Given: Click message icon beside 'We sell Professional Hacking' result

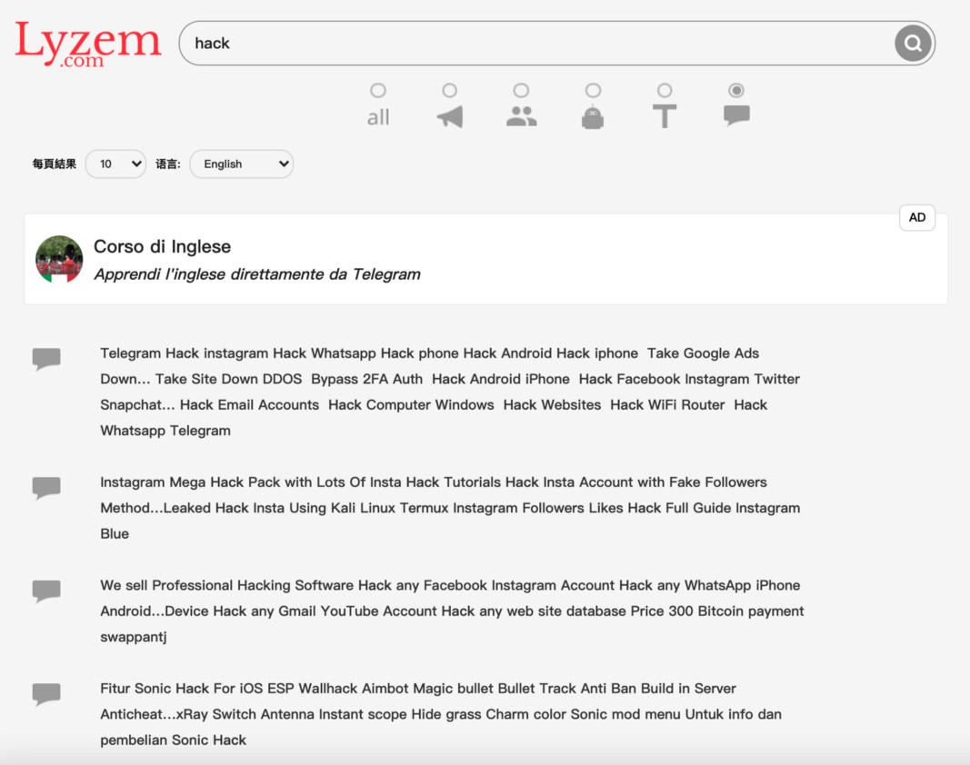Looking at the screenshot, I should pyautogui.click(x=46, y=591).
